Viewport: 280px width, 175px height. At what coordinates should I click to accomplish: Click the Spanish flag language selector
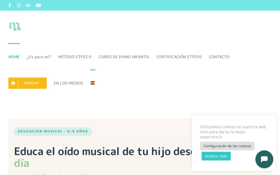[92, 83]
